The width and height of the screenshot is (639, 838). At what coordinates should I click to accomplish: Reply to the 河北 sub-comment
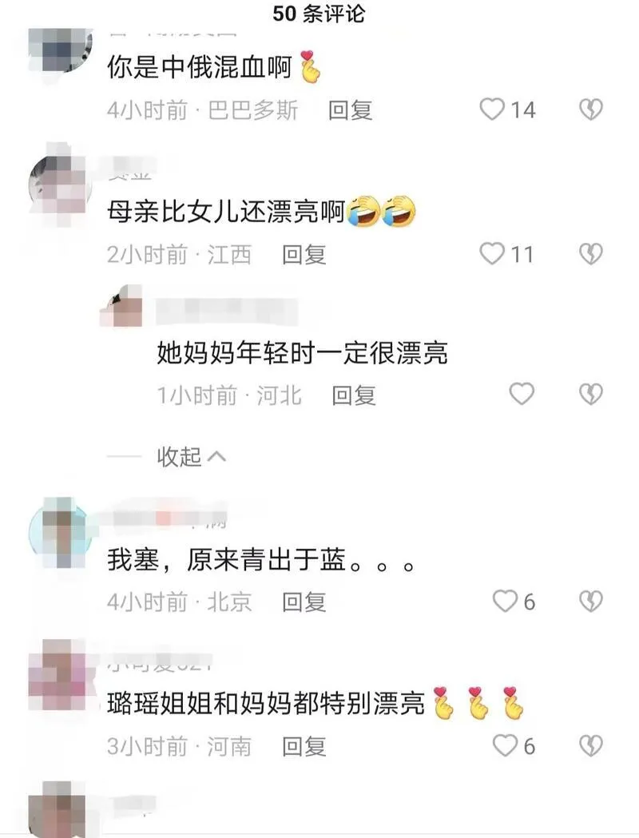click(x=354, y=395)
